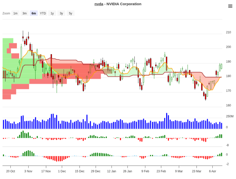236x179 pixels.
Task: Choose the 1y zoom range
Action: click(52, 14)
